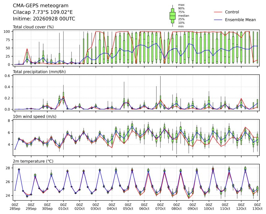Image resolution: width=266 pixels, height=214 pixels.
Task: Click the green boxplot legend symbol
Action: click(173, 15)
